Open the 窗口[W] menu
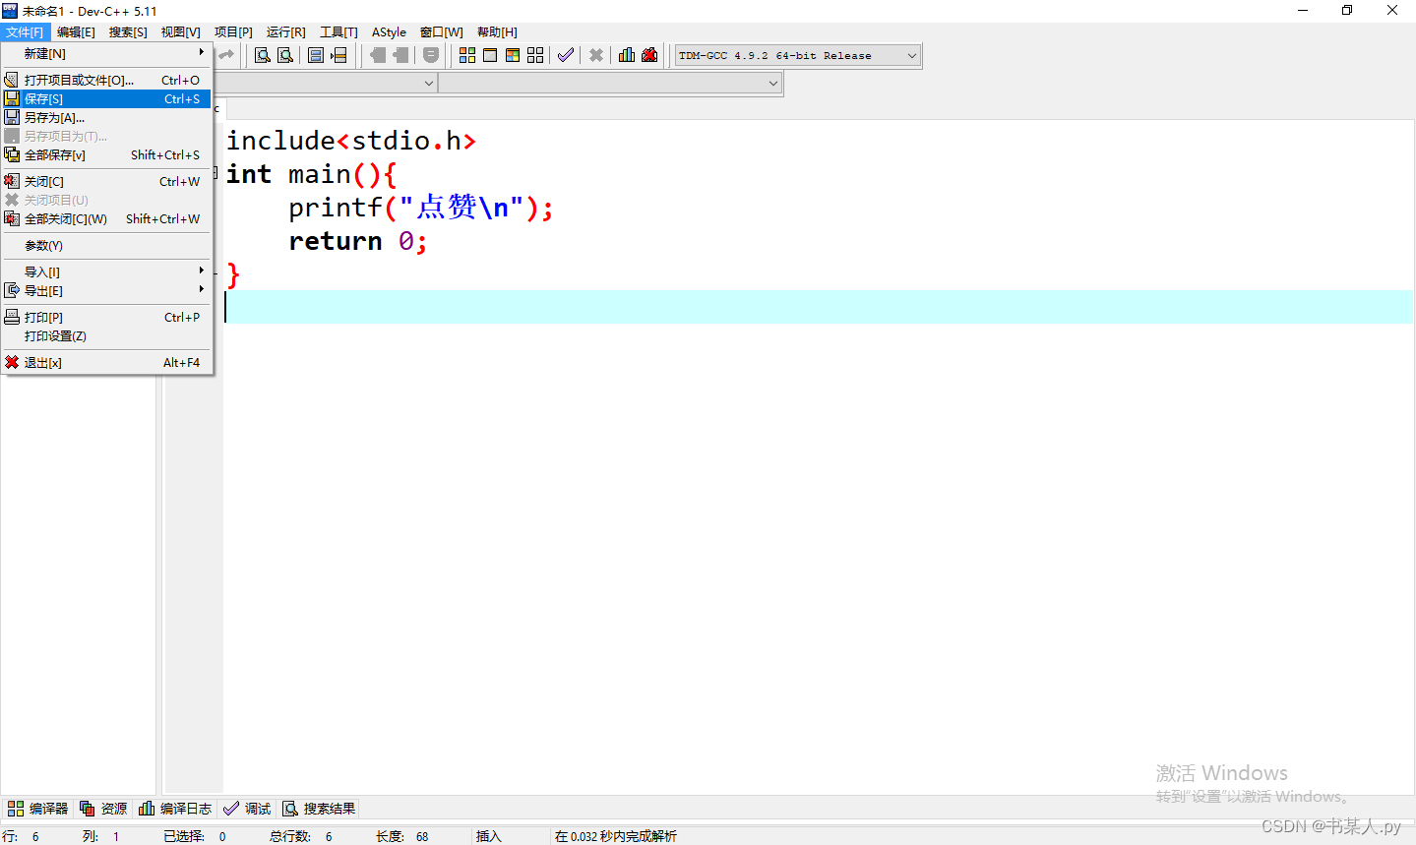This screenshot has width=1416, height=845. click(442, 32)
